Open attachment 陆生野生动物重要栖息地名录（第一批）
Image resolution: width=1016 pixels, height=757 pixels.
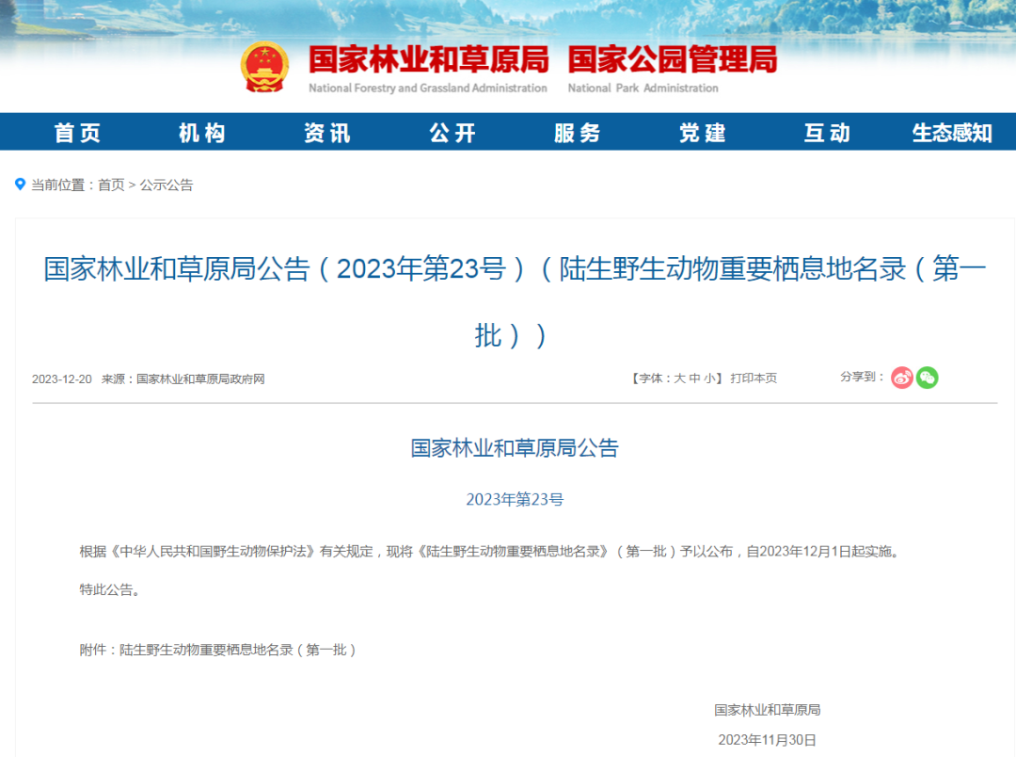pyautogui.click(x=237, y=650)
